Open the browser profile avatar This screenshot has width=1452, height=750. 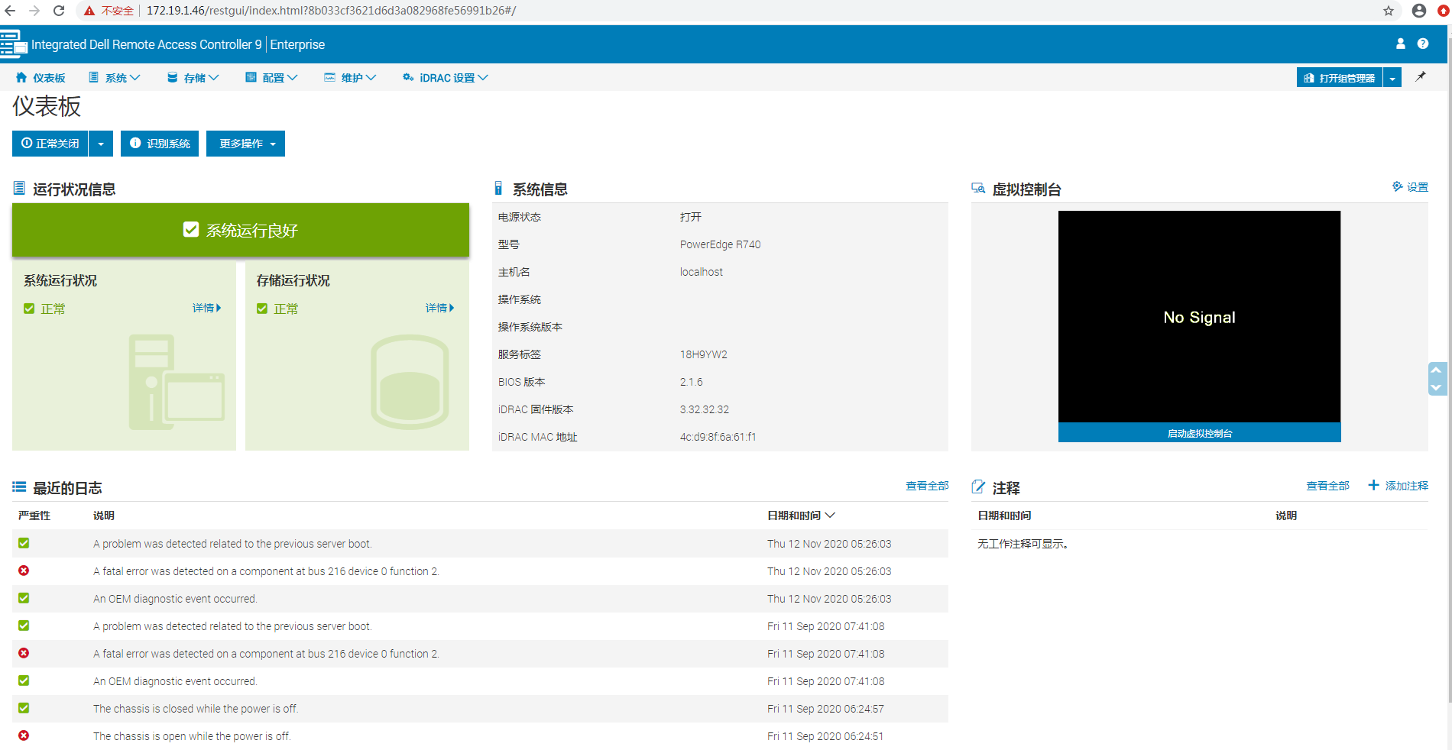1419,11
